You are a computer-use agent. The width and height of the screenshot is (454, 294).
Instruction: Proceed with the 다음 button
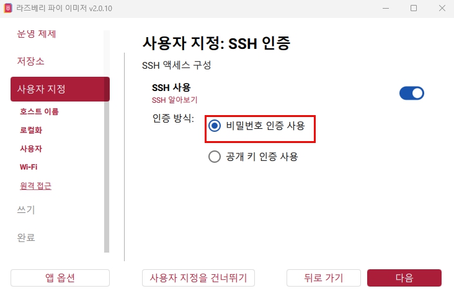[x=404, y=278]
